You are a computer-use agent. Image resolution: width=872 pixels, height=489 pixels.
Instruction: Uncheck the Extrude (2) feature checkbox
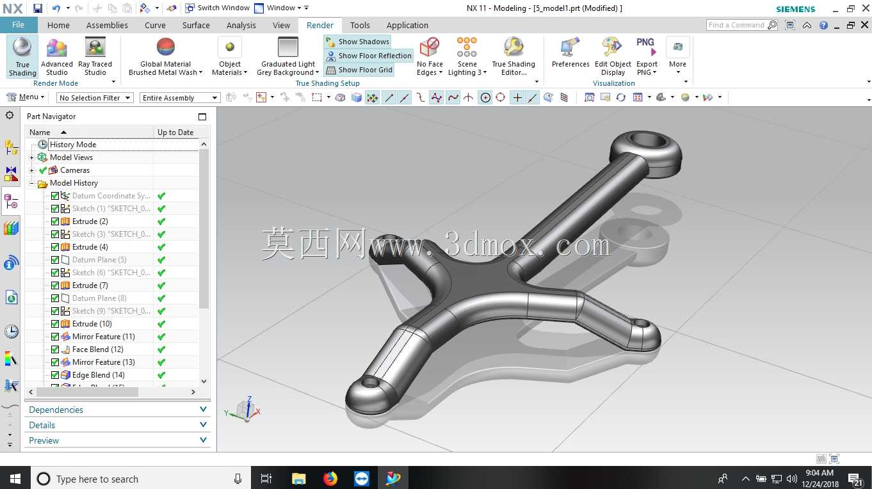click(55, 221)
